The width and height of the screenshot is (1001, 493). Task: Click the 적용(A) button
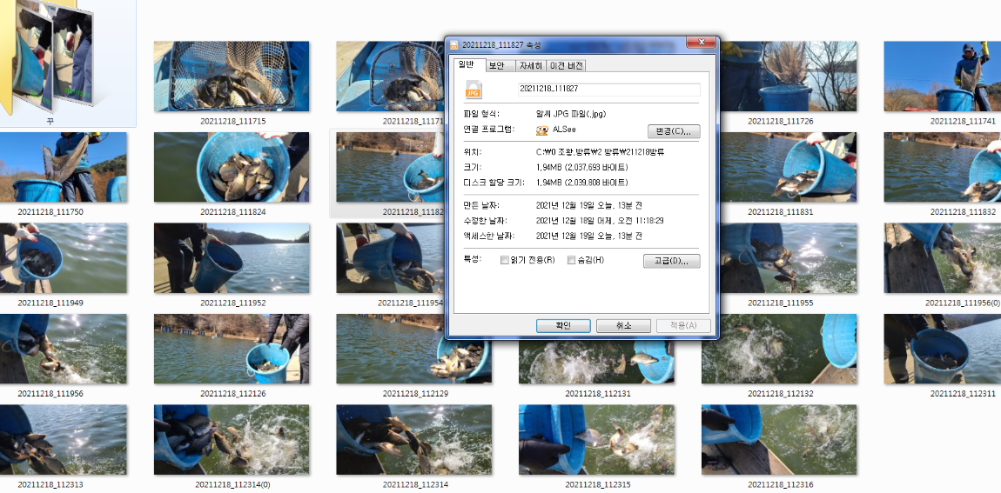click(683, 326)
